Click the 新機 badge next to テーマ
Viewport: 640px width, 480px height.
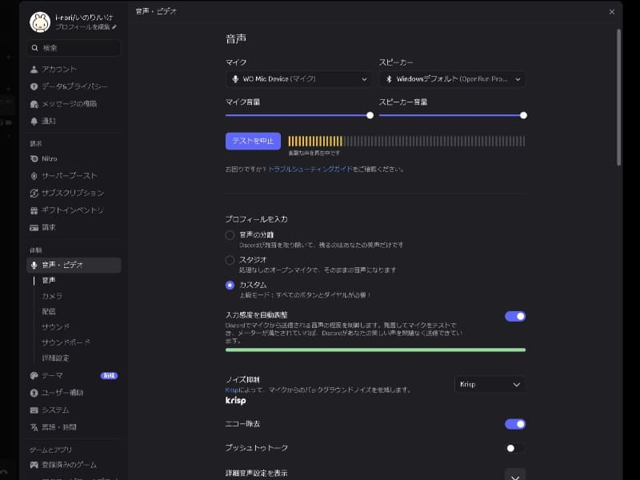(109, 375)
